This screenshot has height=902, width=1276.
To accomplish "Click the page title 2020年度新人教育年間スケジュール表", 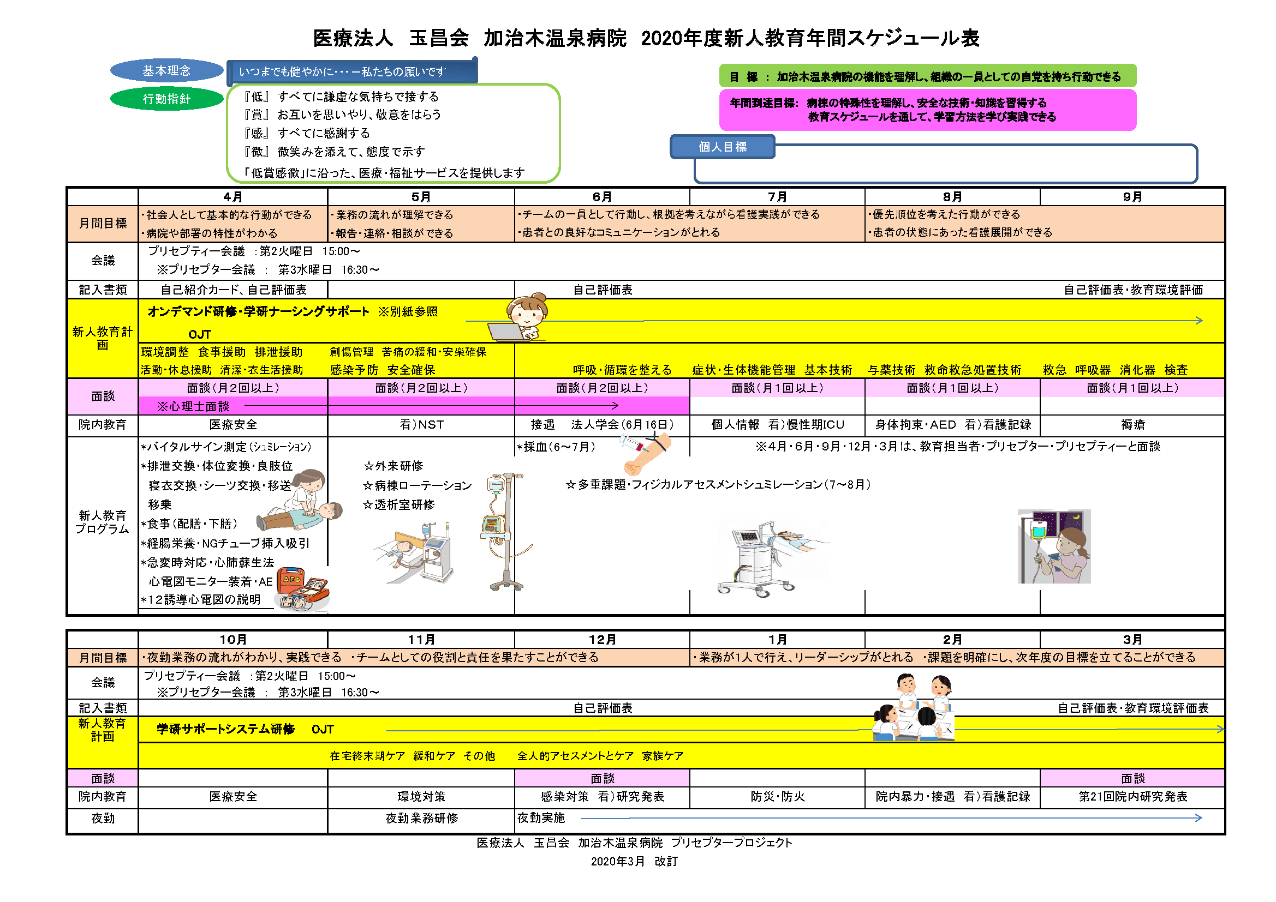I will click(810, 38).
